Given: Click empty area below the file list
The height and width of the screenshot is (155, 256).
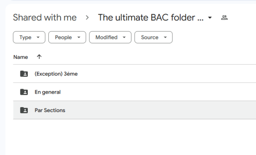Looking at the screenshot, I should tap(131, 137).
